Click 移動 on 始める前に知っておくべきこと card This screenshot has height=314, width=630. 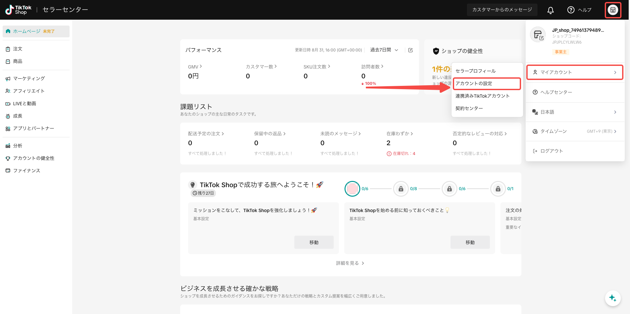click(x=470, y=242)
